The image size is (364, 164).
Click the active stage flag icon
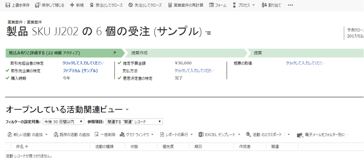115,53
